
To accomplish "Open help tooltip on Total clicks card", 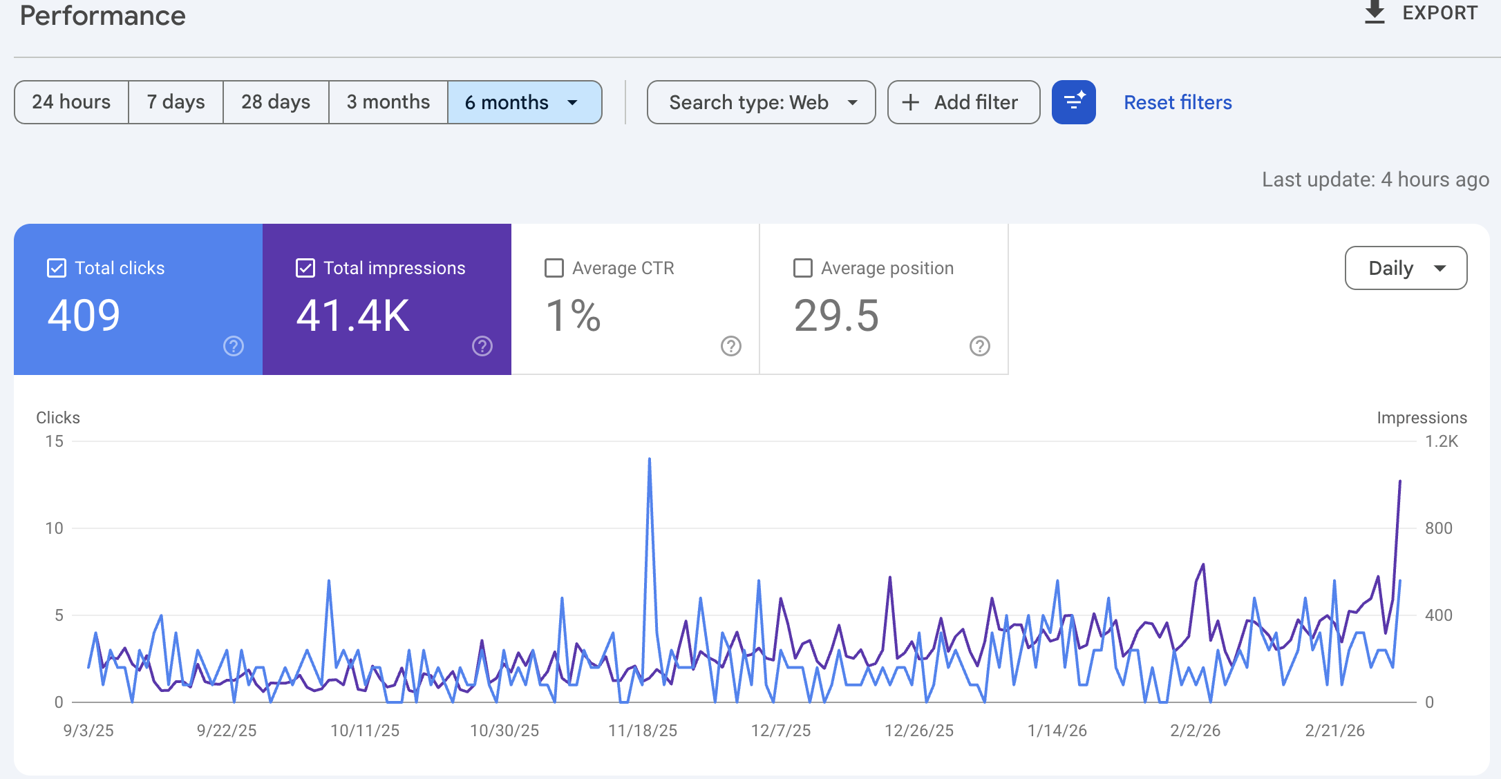I will 234,345.
